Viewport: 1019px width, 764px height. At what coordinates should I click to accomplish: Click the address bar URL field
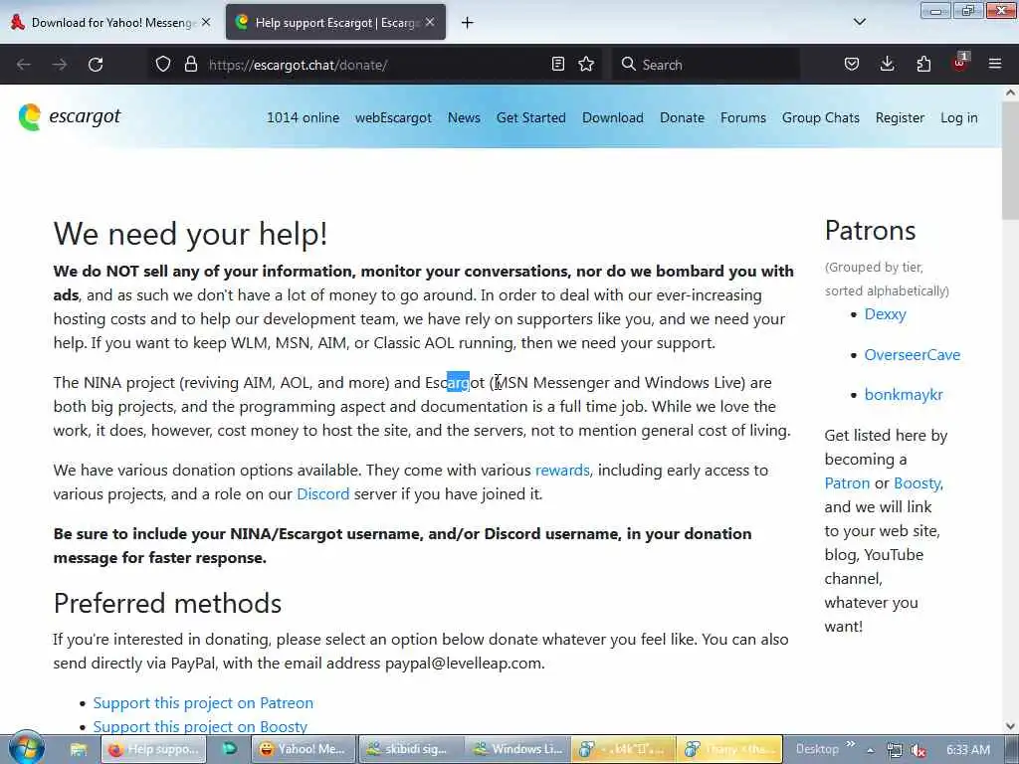click(375, 65)
